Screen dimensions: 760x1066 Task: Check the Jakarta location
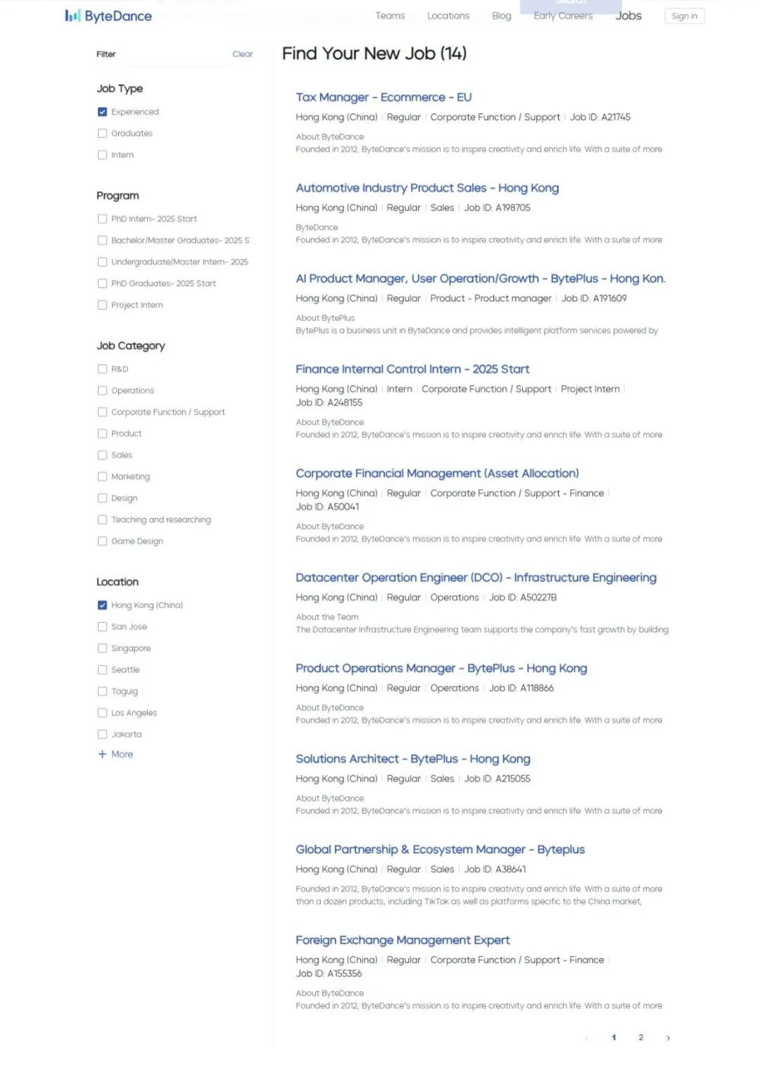(x=102, y=734)
